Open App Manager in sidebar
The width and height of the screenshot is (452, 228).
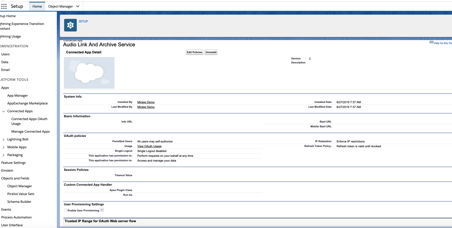pyautogui.click(x=18, y=95)
